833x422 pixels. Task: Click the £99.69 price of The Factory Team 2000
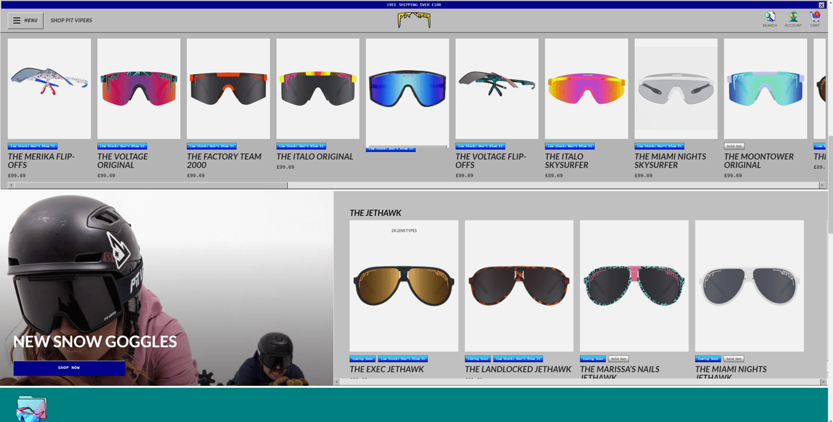pyautogui.click(x=196, y=176)
